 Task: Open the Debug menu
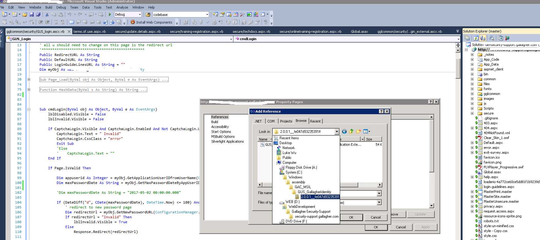click(61, 7)
